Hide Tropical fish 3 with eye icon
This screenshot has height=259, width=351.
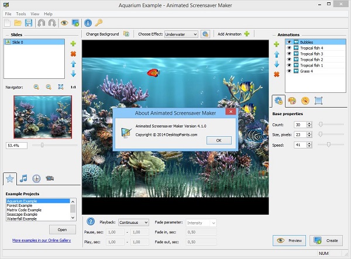289,54
